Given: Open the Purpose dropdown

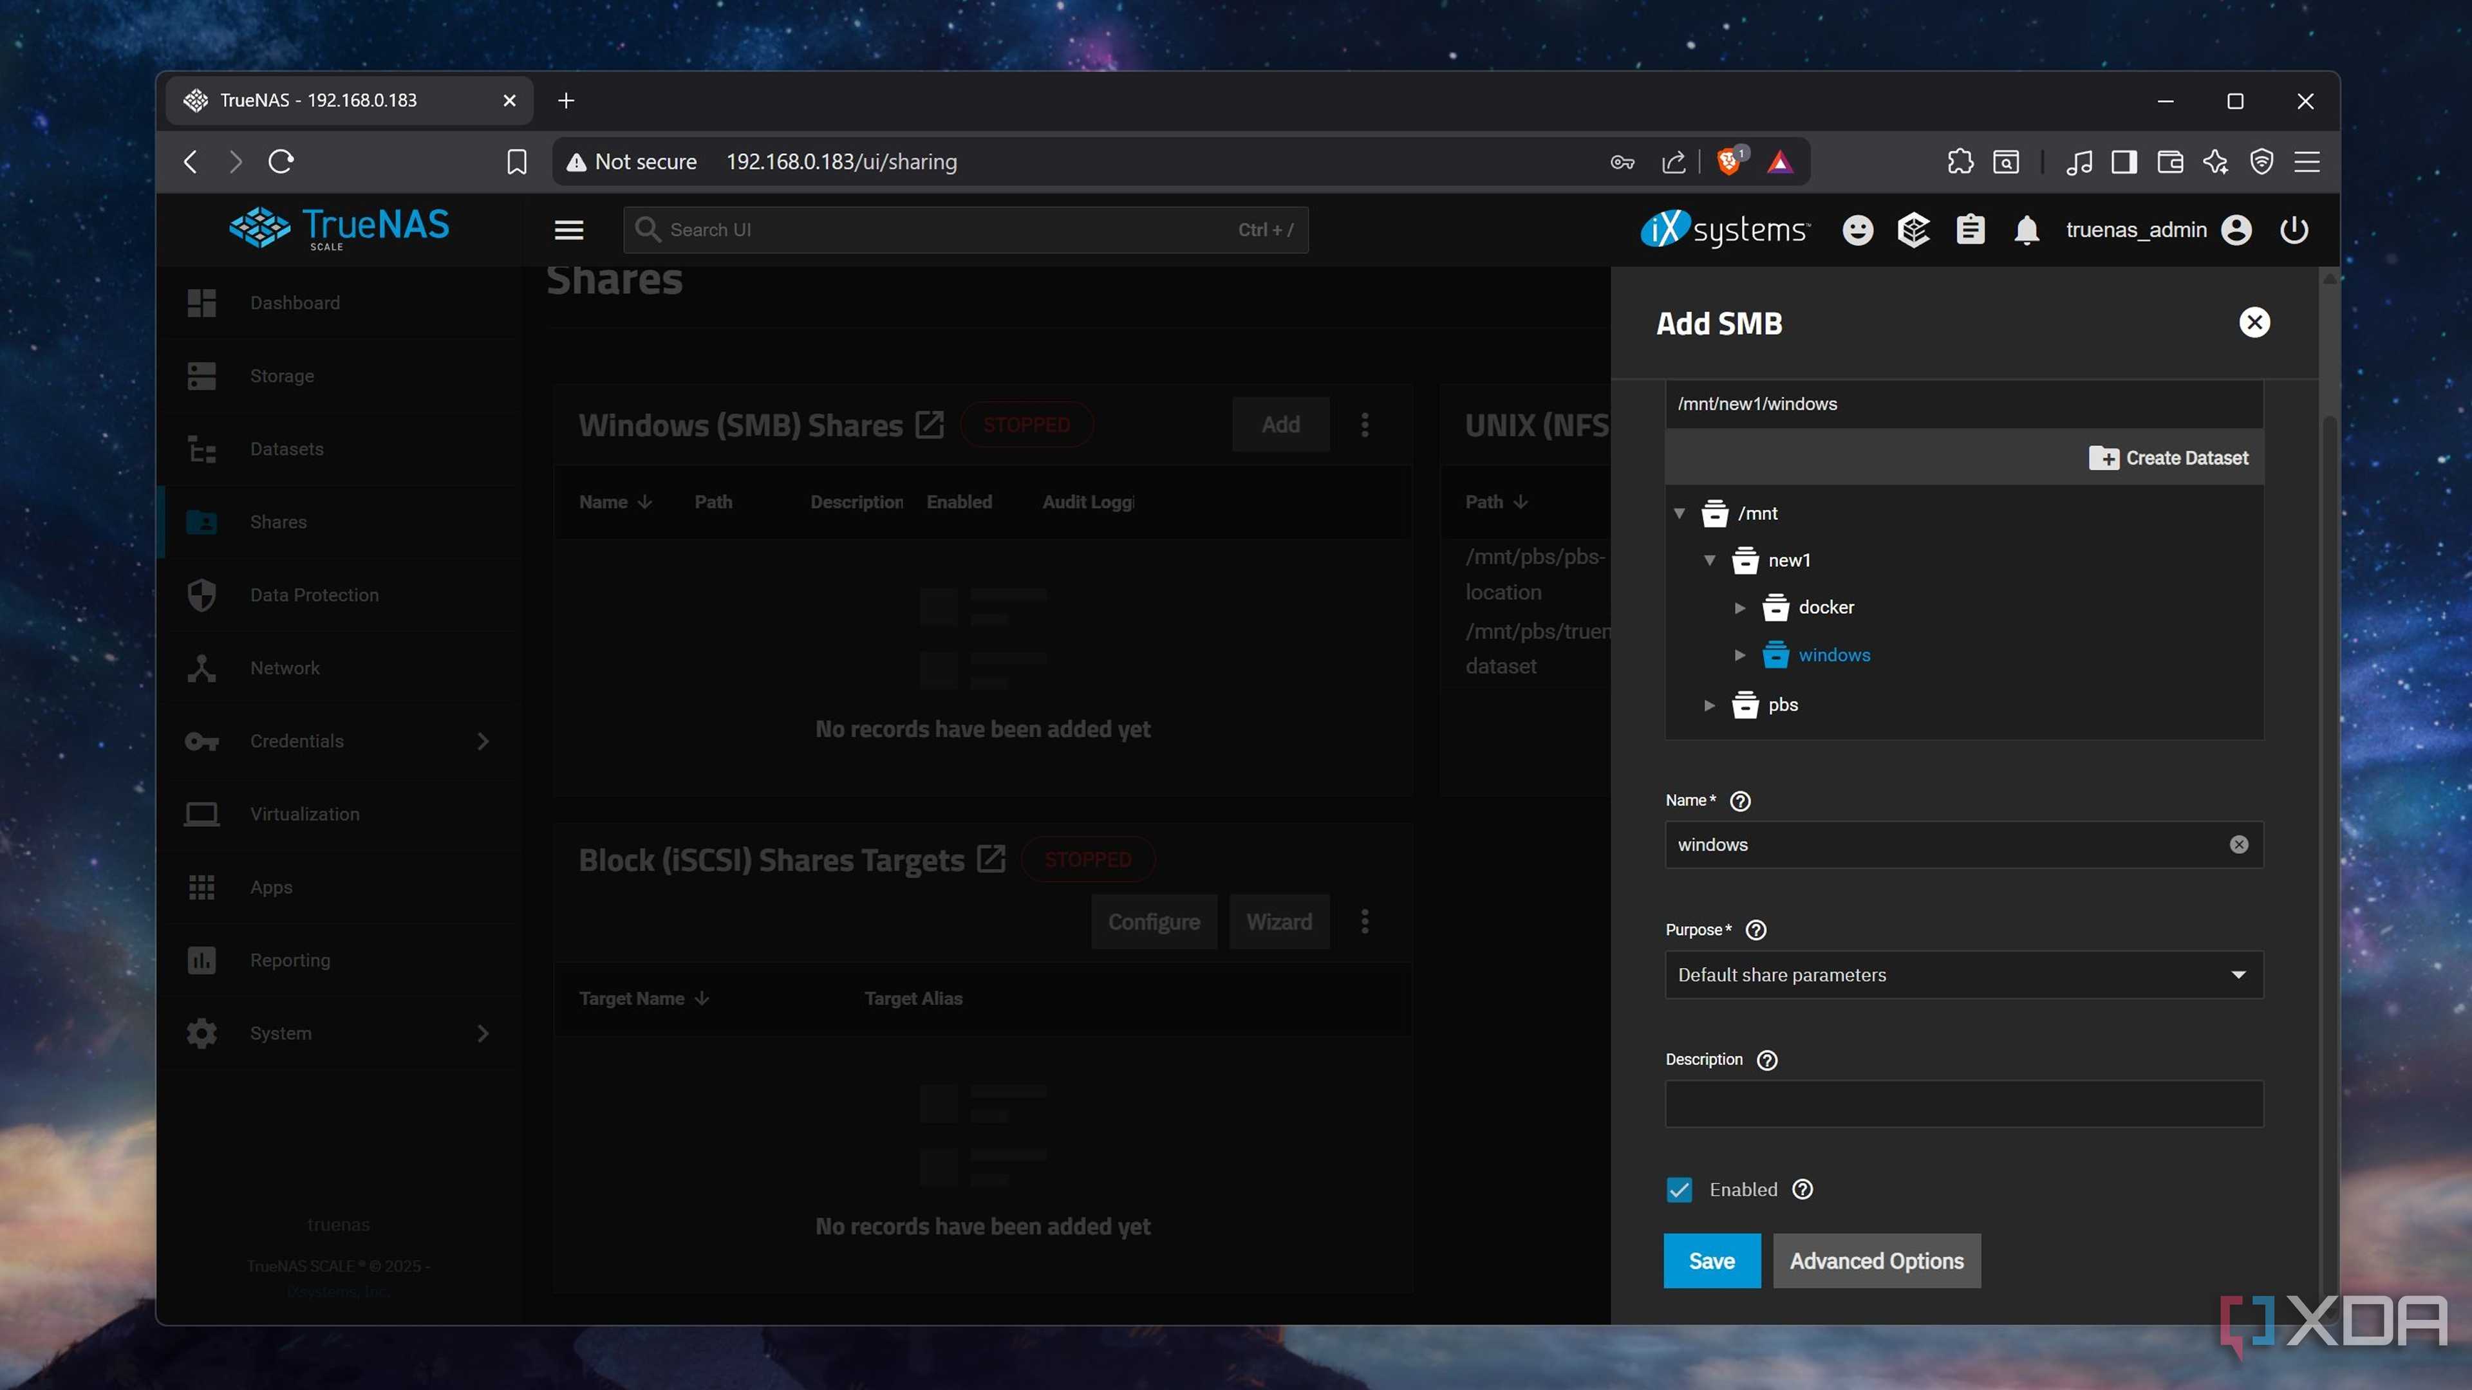Looking at the screenshot, I should (1963, 975).
